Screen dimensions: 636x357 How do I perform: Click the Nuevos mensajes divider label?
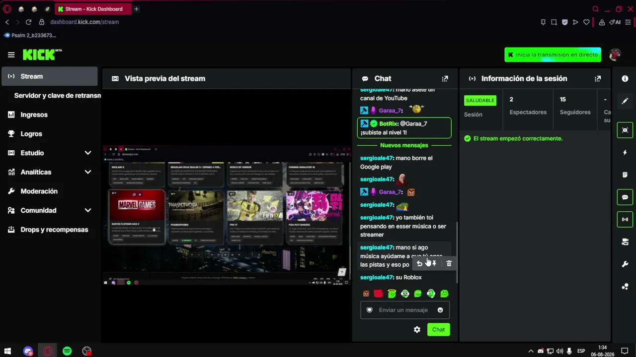click(404, 145)
